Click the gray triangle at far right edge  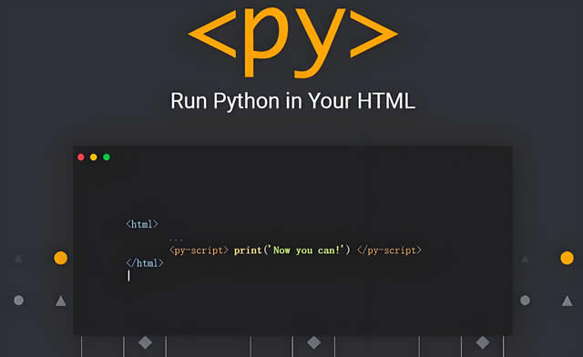pyautogui.click(x=567, y=301)
